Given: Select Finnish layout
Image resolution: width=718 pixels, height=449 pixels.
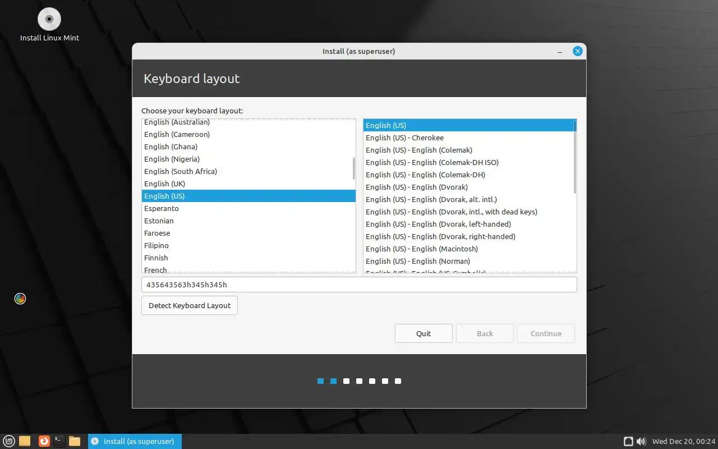Looking at the screenshot, I should point(248,258).
